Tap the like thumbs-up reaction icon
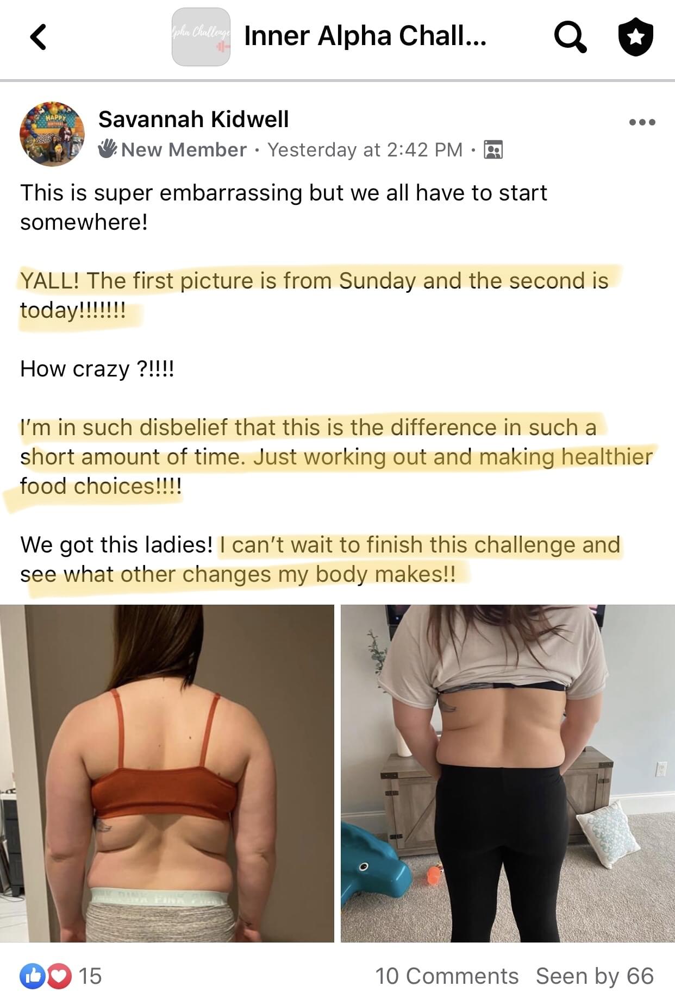Image resolution: width=675 pixels, height=1005 pixels. coord(32,976)
